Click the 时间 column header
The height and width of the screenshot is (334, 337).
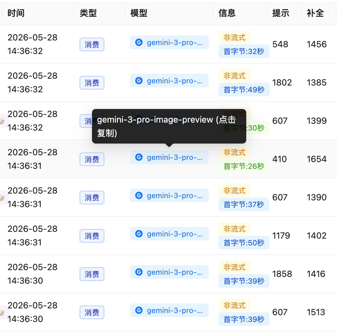pos(16,13)
